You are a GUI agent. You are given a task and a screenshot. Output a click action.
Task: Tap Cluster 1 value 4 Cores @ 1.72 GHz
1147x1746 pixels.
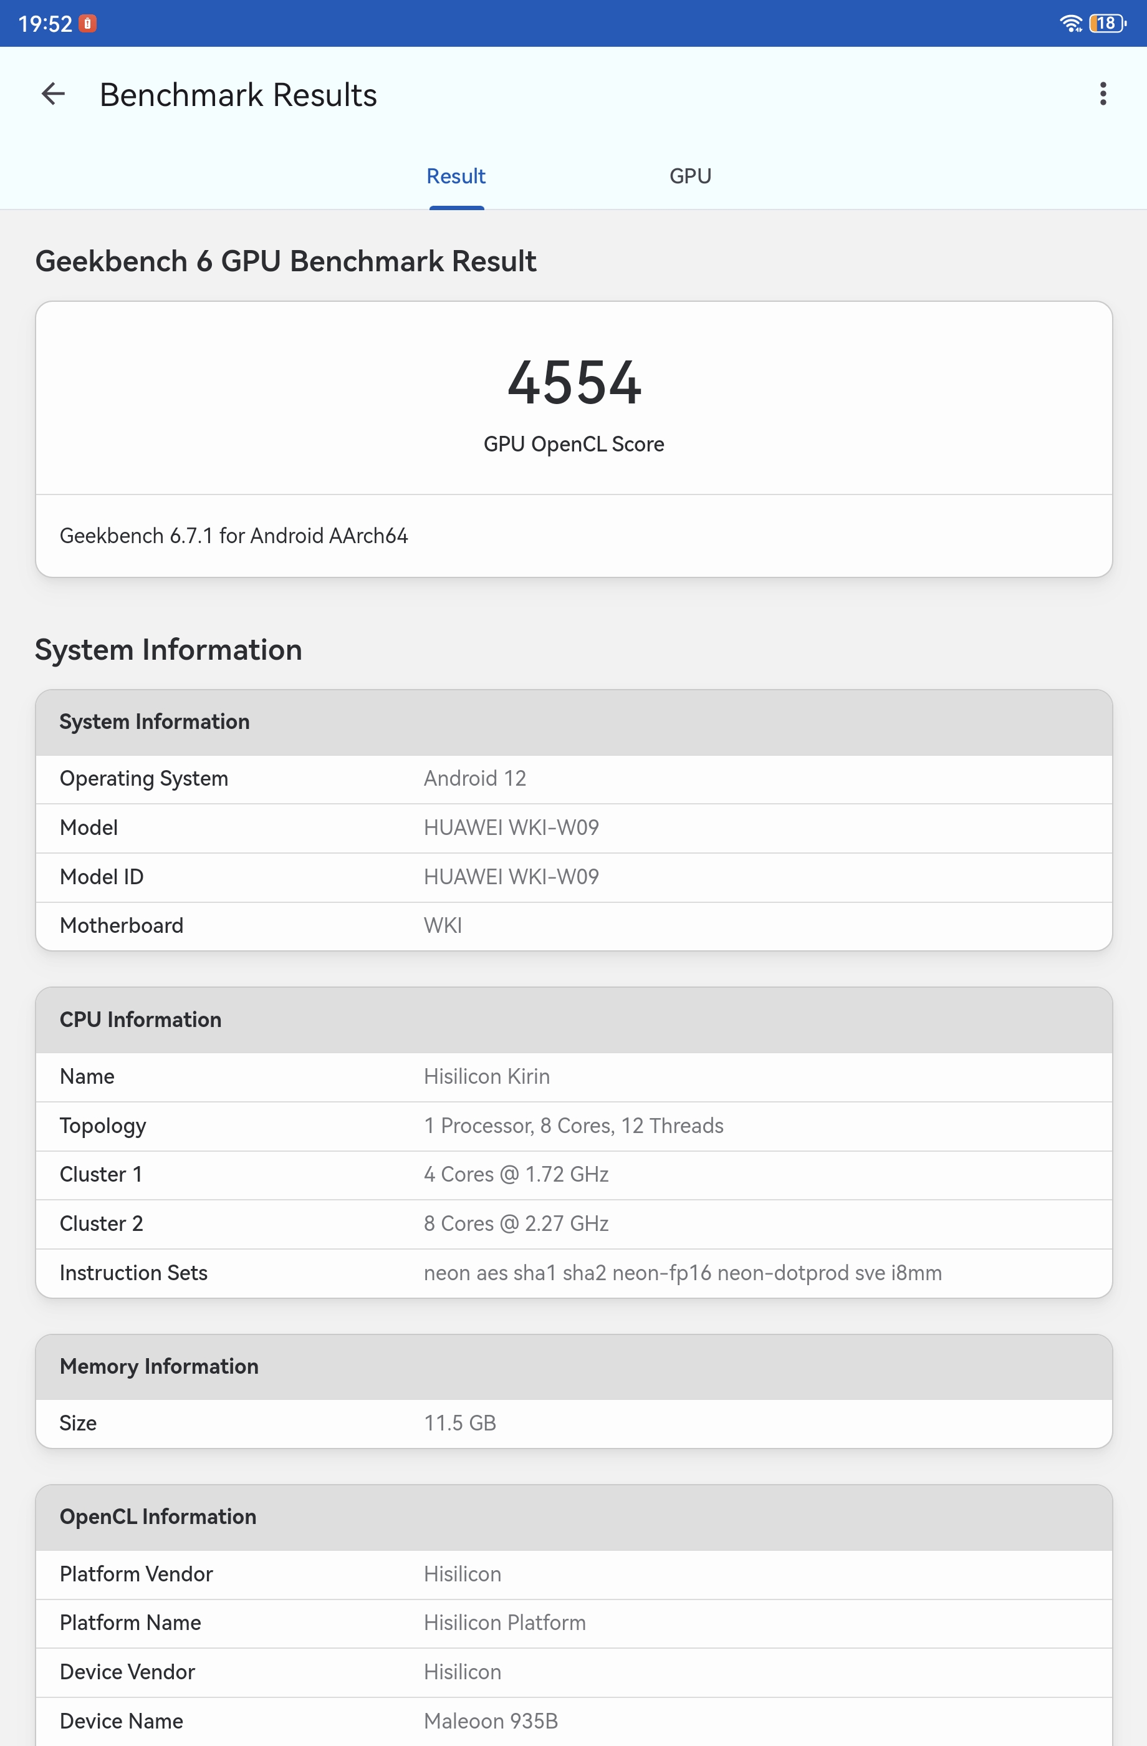click(x=516, y=1175)
